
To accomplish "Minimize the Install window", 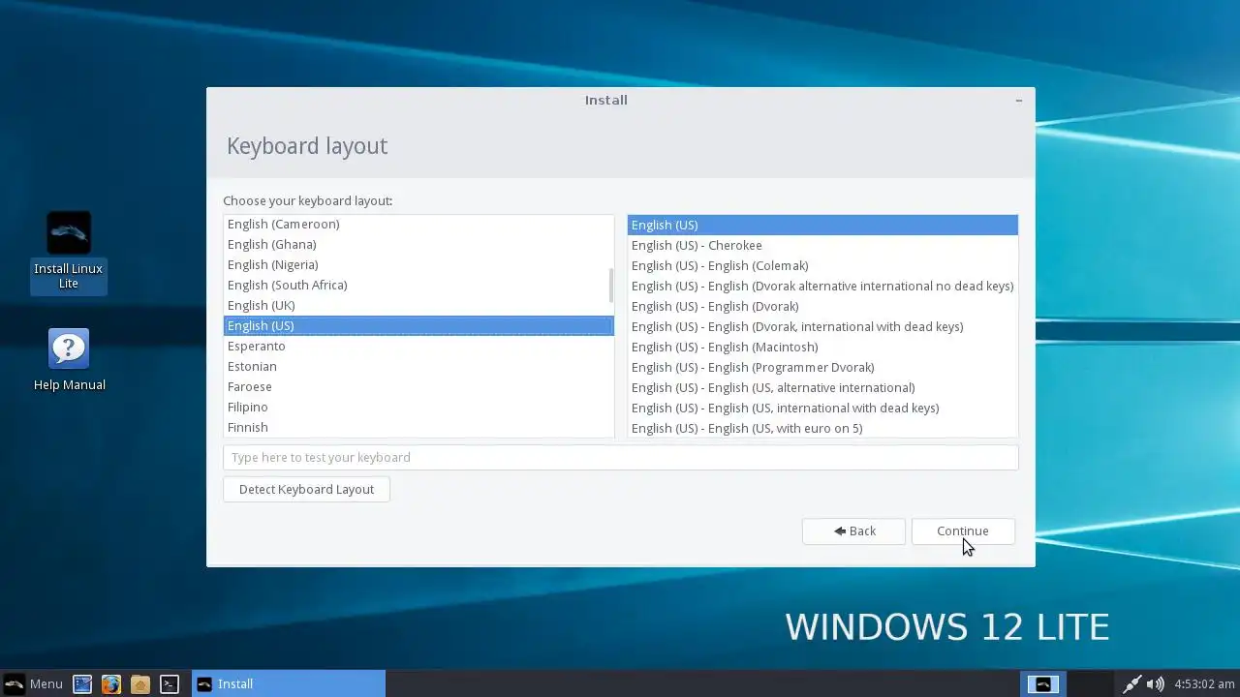I will click(x=1018, y=101).
